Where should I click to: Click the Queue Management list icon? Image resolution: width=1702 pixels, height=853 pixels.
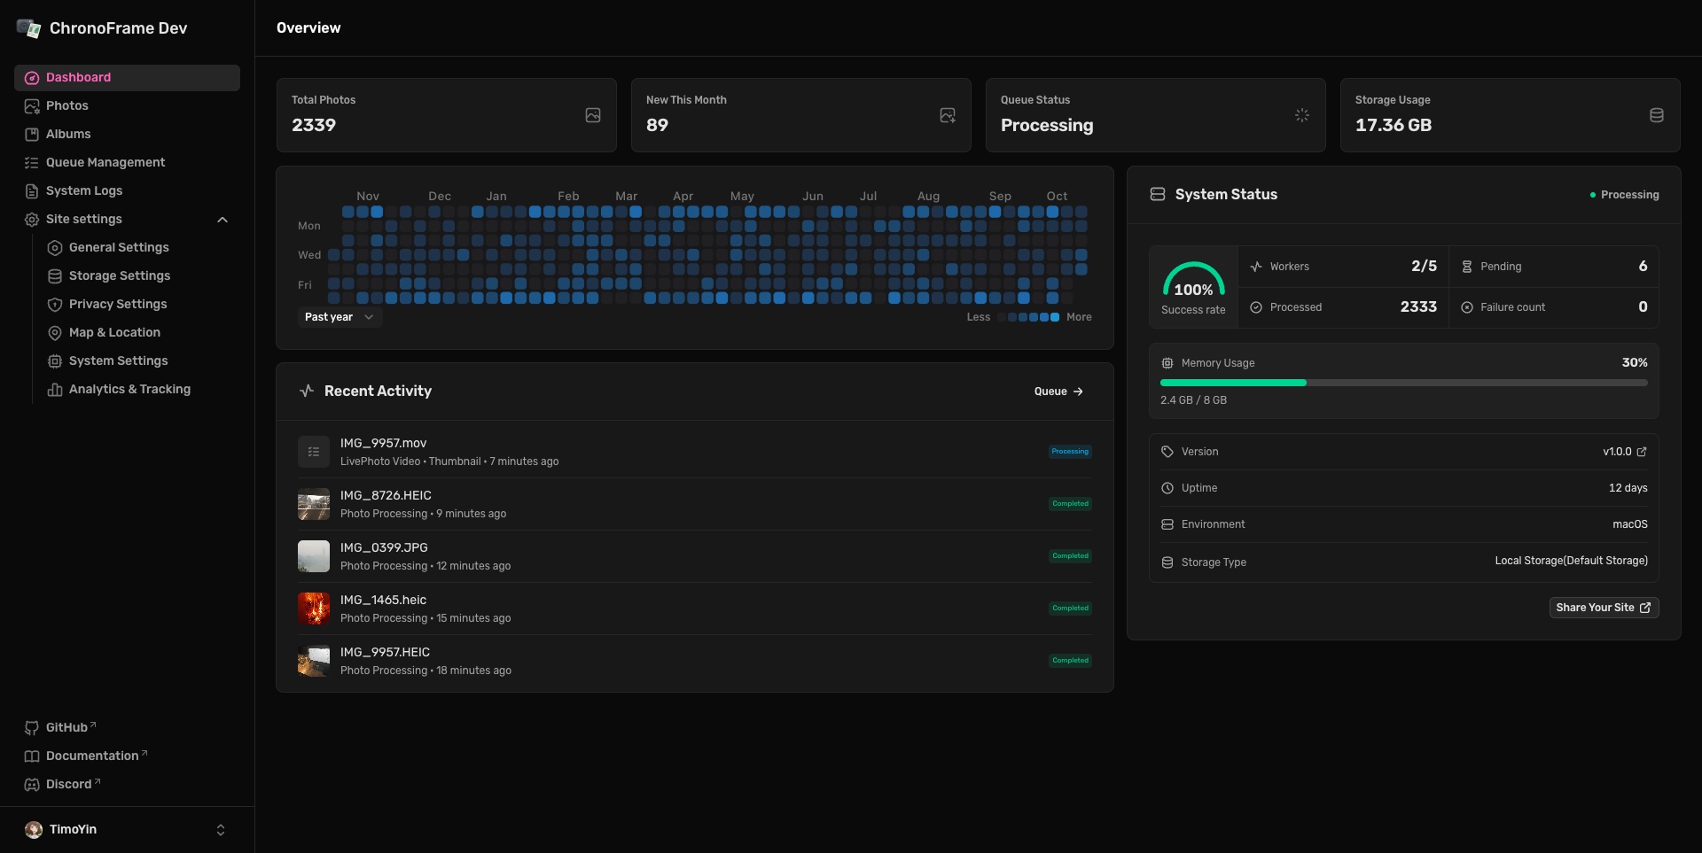point(32,163)
